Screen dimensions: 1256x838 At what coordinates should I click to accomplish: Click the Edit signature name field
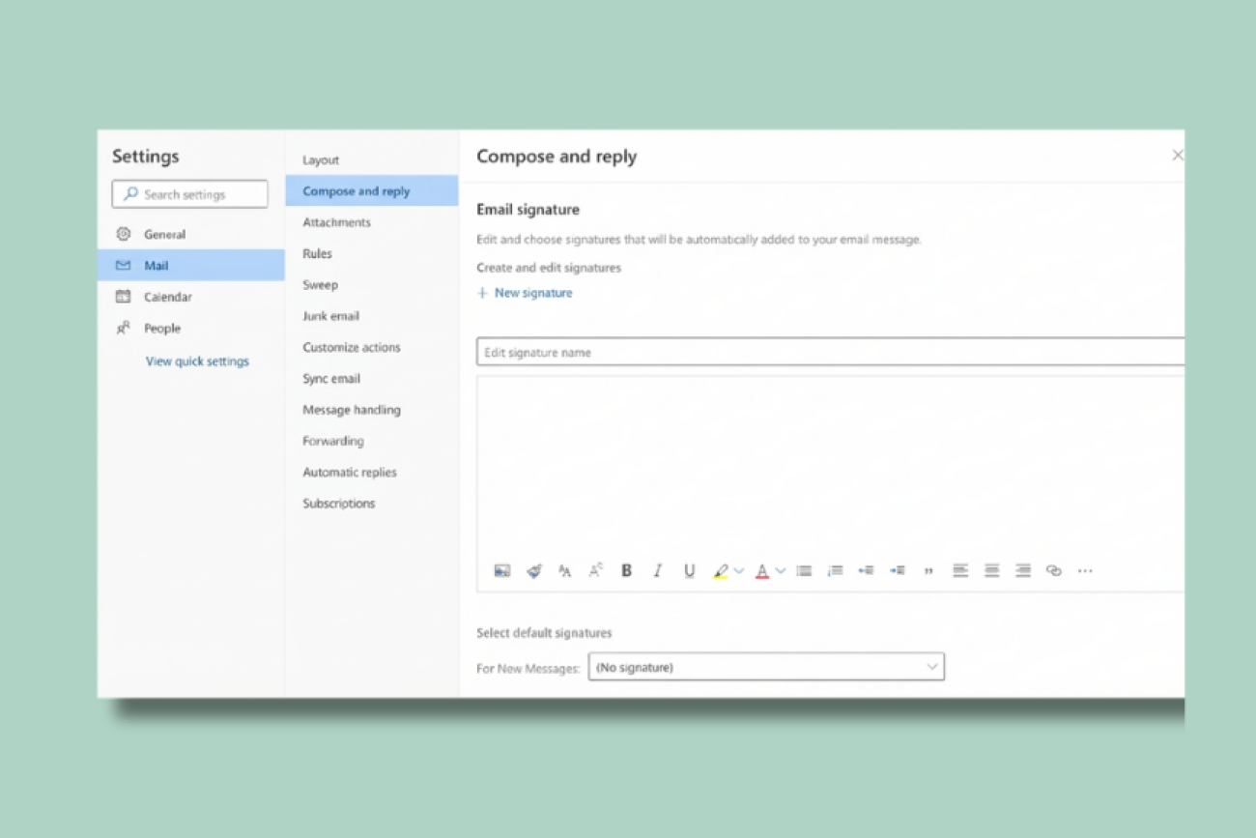[829, 353]
